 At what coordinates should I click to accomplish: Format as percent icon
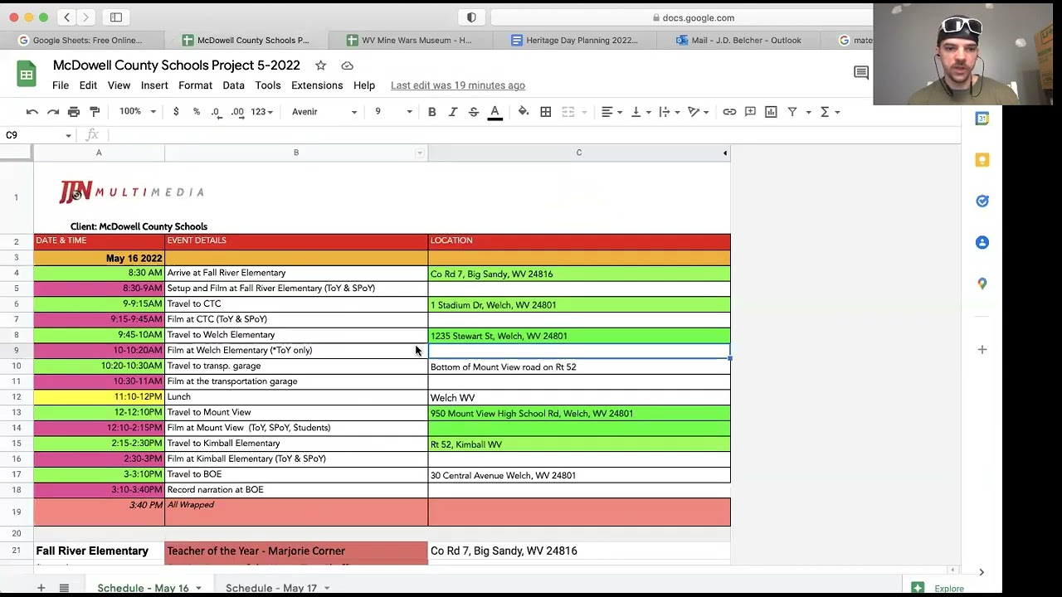[x=197, y=112]
